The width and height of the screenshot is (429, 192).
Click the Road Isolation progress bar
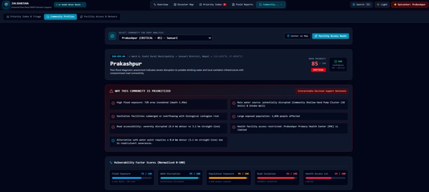277,178
